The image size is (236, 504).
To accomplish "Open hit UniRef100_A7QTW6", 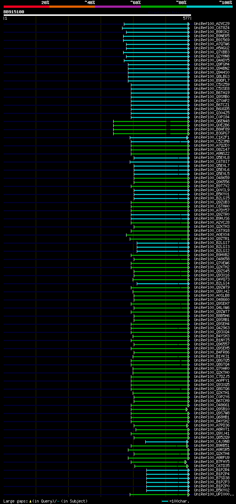I will click(212, 44).
